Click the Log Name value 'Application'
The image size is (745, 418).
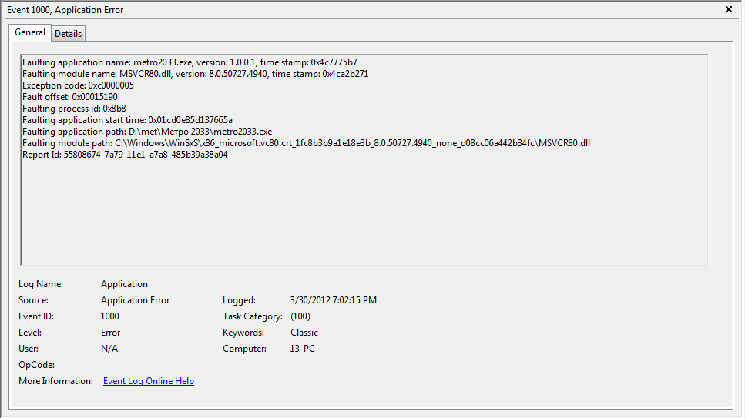click(124, 284)
